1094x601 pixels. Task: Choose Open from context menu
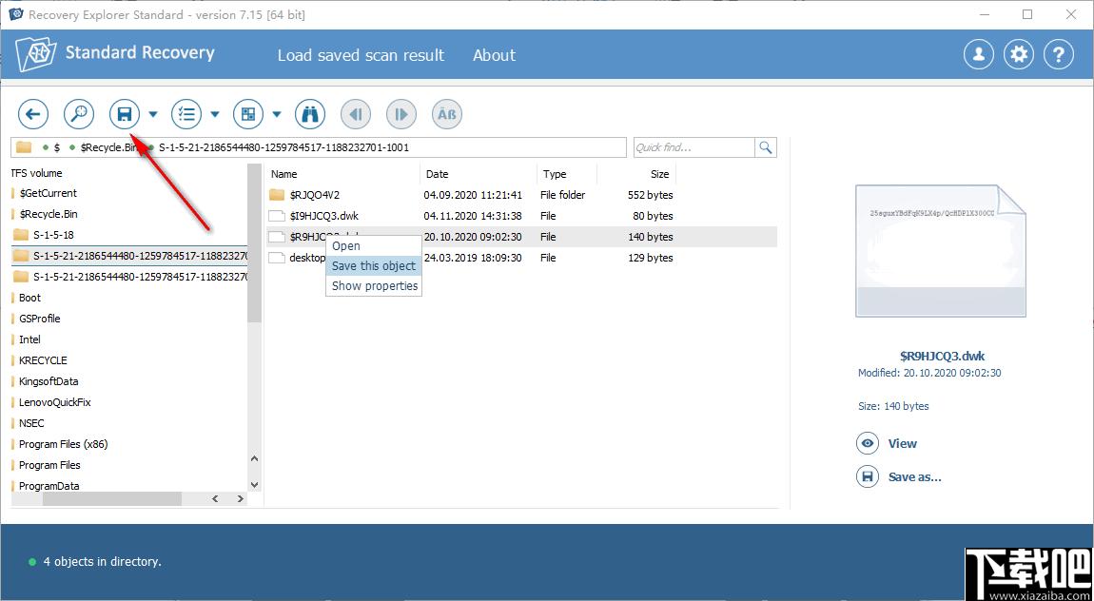[x=373, y=245]
